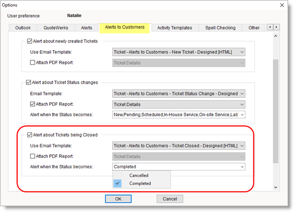This screenshot has height=212, width=294.
Task: Open the Activity Templates tab
Action: [x=175, y=28]
